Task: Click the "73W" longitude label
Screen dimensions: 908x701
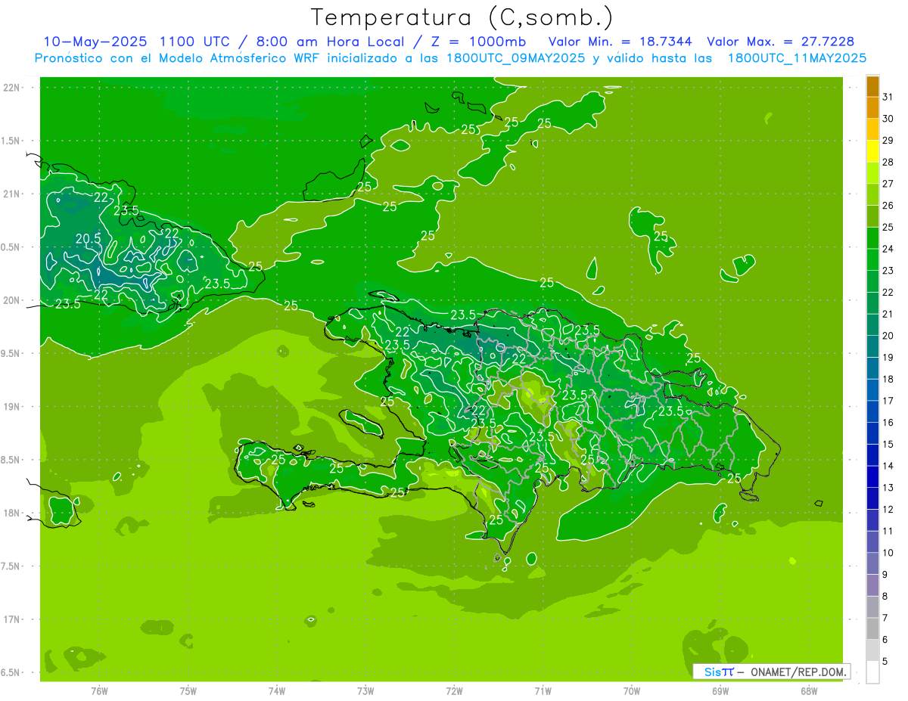Action: [x=365, y=691]
